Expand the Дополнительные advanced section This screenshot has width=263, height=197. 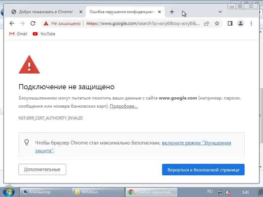(x=42, y=169)
